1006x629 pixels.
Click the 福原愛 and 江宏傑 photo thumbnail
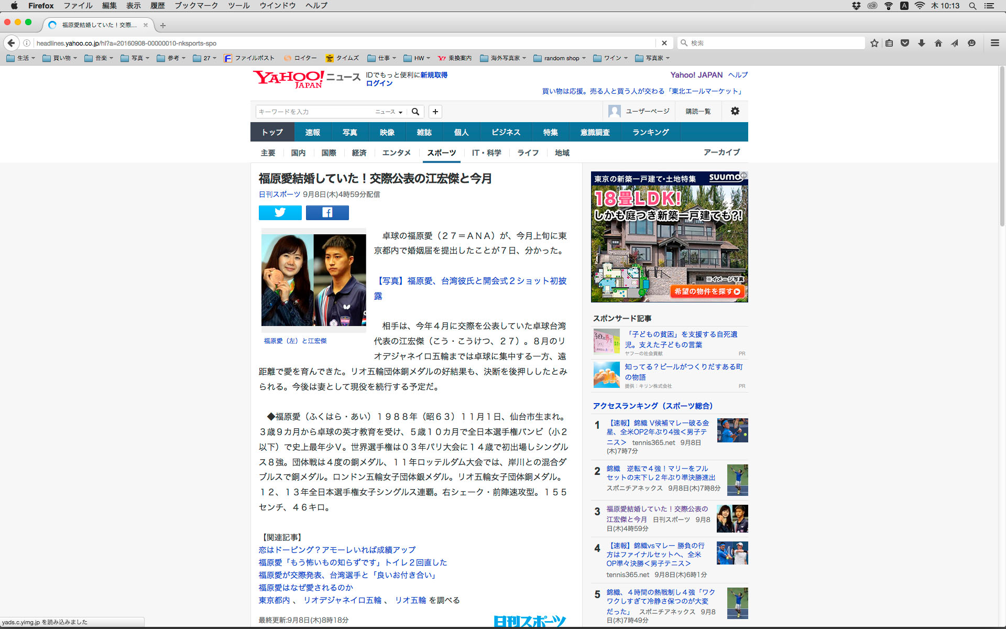point(313,280)
